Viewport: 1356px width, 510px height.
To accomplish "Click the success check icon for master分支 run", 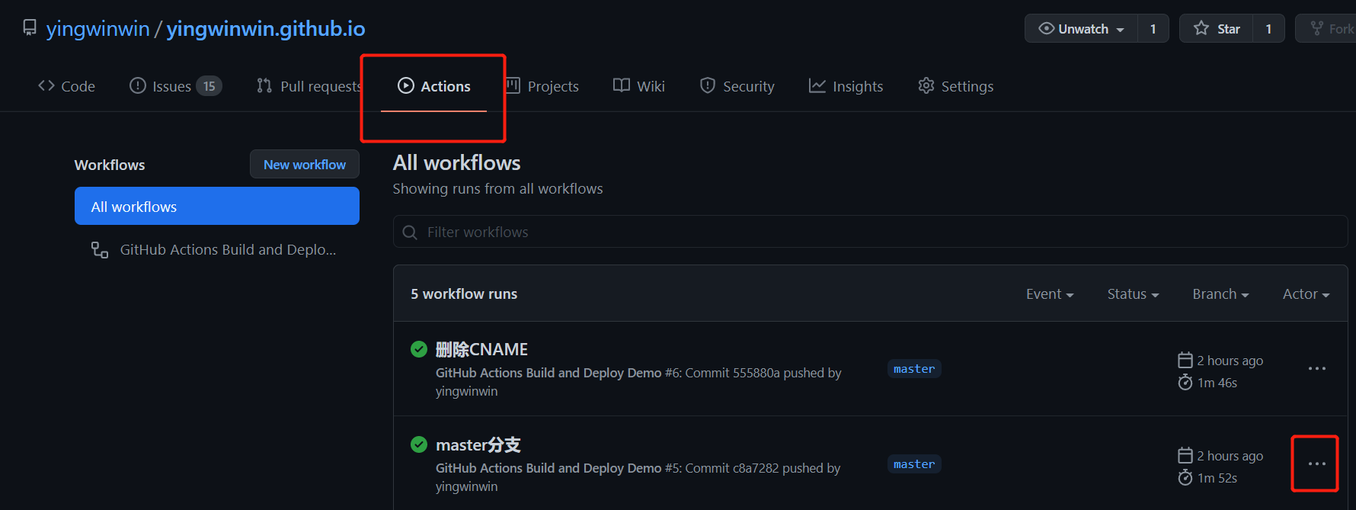I will click(x=419, y=444).
